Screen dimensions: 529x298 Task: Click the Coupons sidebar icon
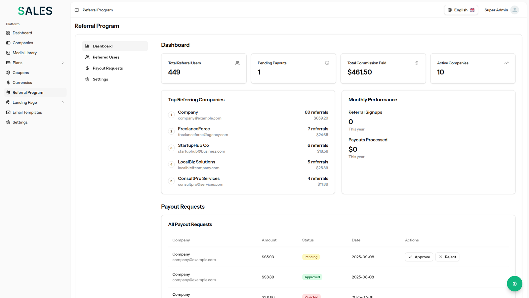[8, 73]
